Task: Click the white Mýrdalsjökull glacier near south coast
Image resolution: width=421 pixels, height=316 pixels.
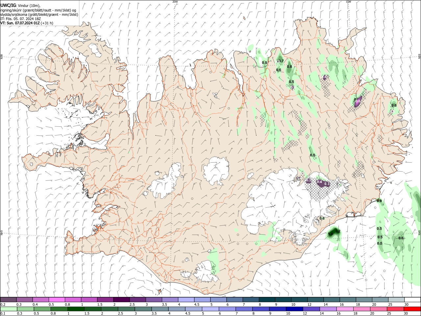Action: pos(206,273)
